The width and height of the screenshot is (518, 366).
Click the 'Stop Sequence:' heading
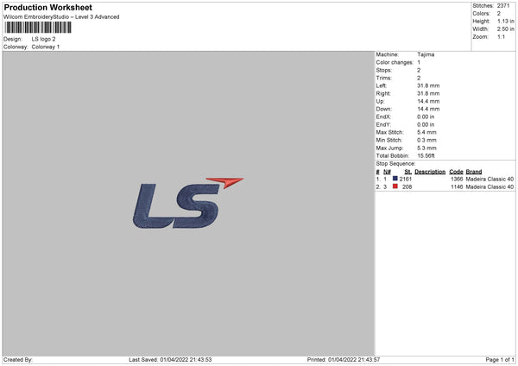(x=395, y=163)
